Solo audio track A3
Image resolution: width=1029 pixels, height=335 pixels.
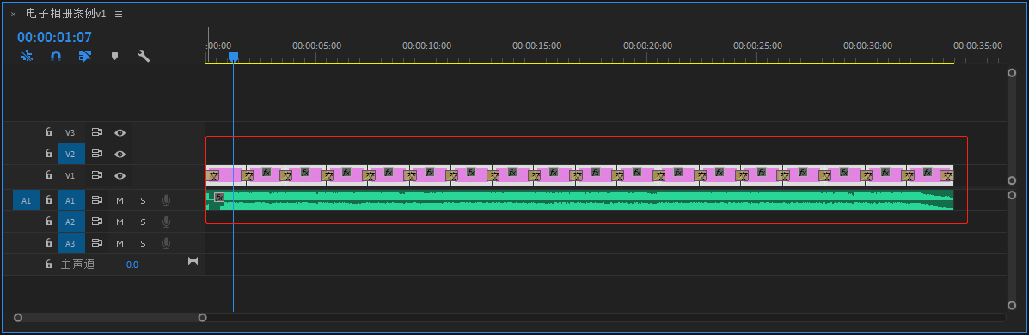pyautogui.click(x=143, y=243)
